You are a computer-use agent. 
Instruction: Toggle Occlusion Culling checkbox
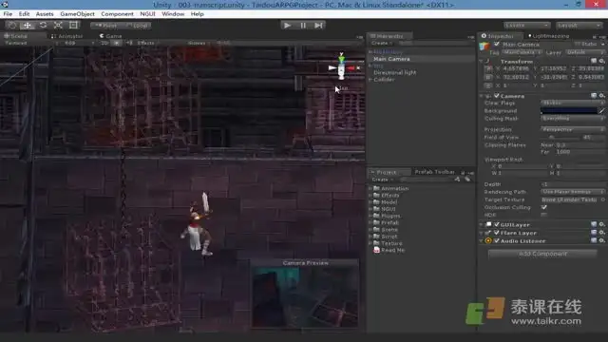coord(544,207)
